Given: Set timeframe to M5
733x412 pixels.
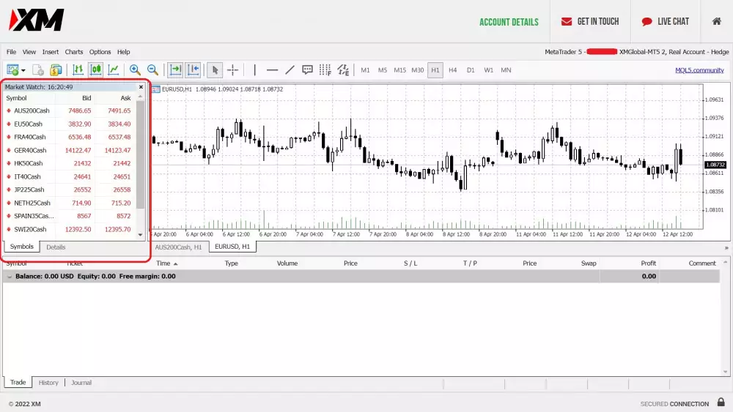Looking at the screenshot, I should click(x=383, y=70).
